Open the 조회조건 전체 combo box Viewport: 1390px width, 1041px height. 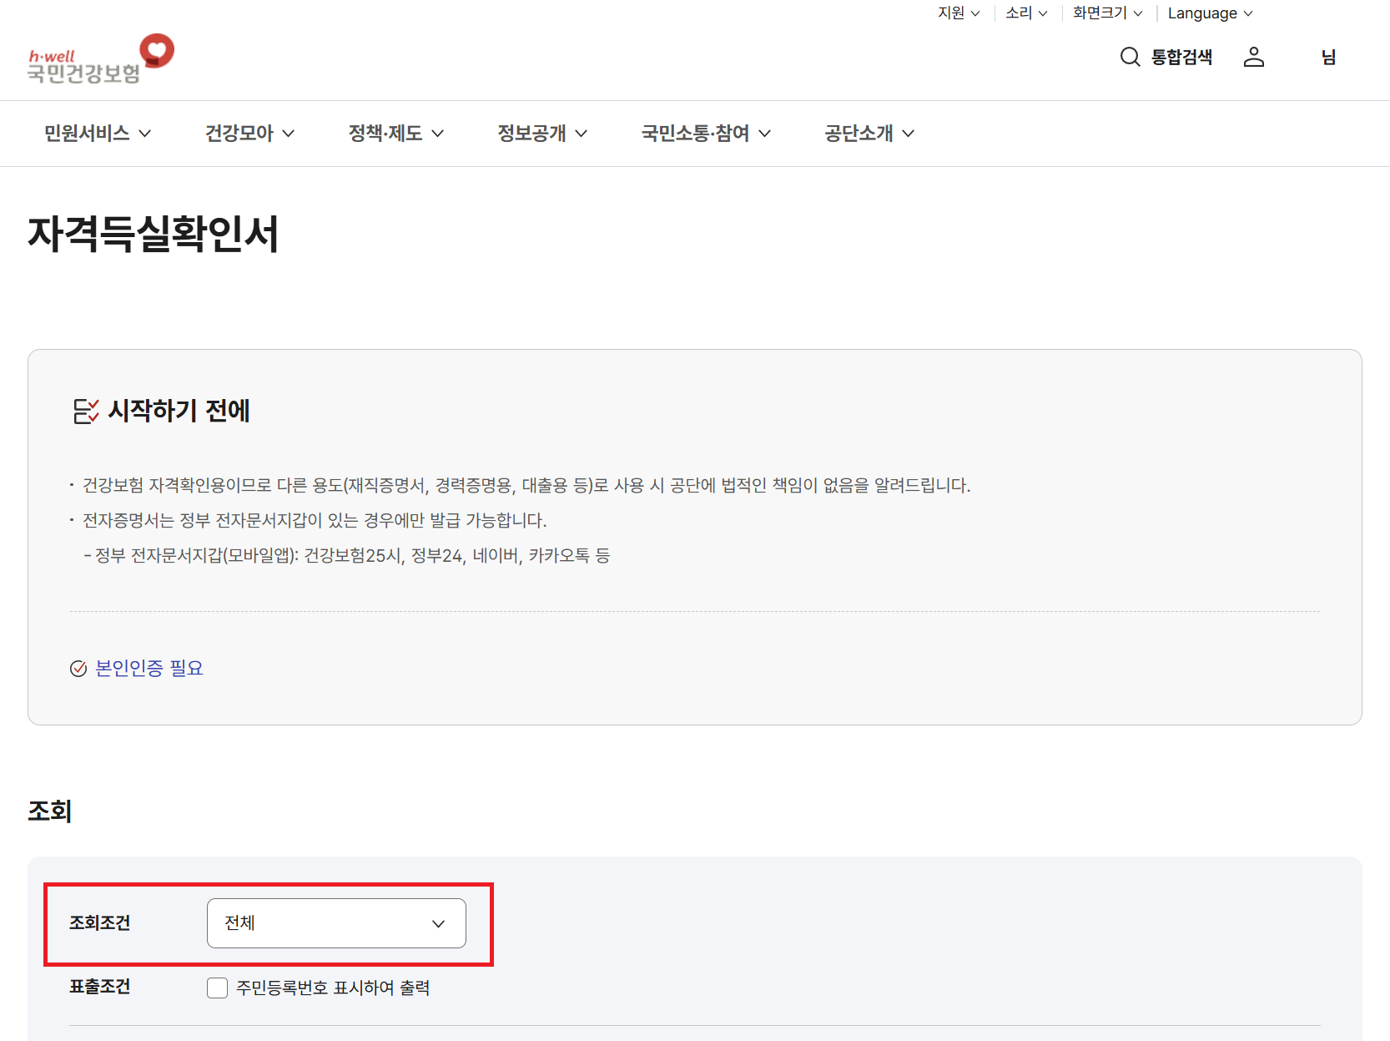click(336, 923)
